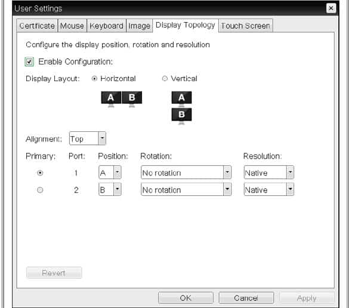Open the Alignment dropdown showing Top

click(88, 138)
